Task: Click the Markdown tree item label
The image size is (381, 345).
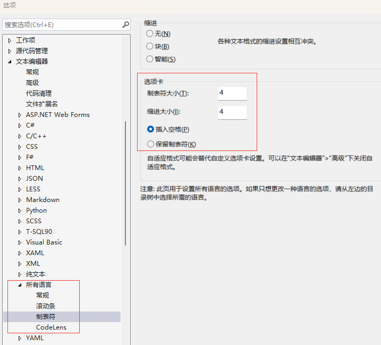Action: coord(43,200)
